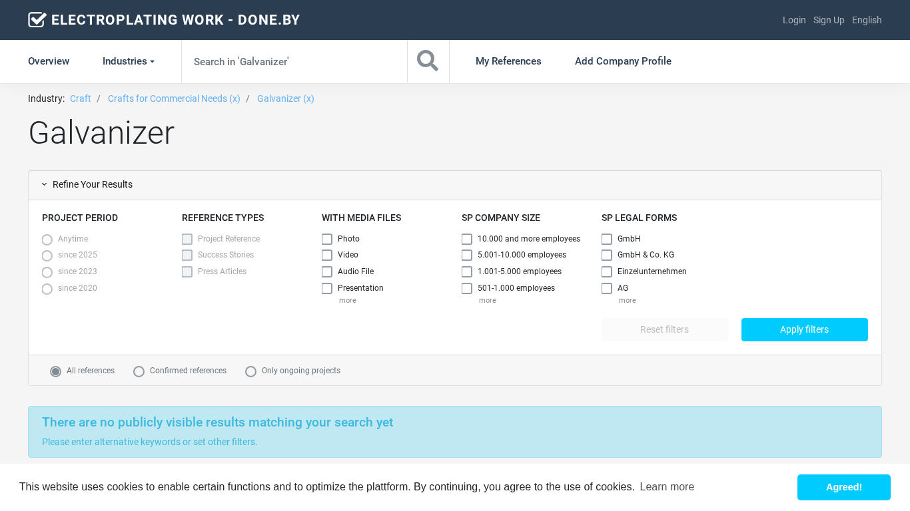Screen dimensions: 910x511
Task: Switch language via English link
Action: [867, 20]
